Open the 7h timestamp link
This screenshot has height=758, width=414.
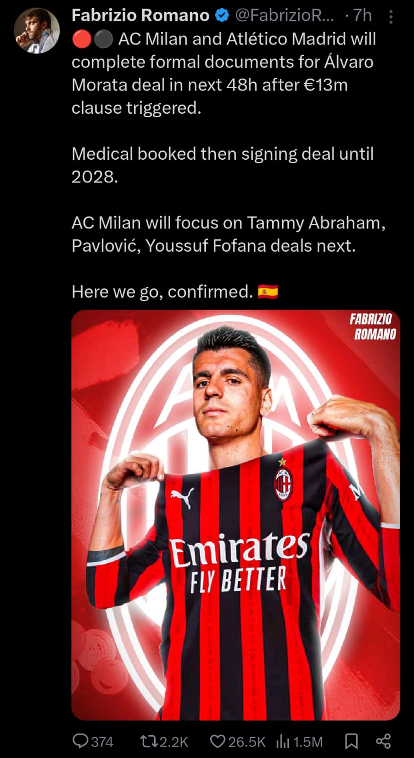coord(363,16)
